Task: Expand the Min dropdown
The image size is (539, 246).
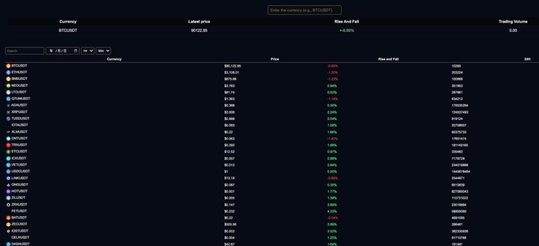Action: click(x=103, y=51)
